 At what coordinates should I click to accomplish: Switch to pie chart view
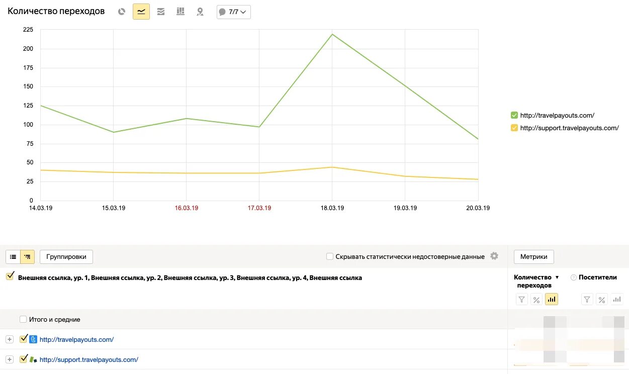pyautogui.click(x=121, y=12)
